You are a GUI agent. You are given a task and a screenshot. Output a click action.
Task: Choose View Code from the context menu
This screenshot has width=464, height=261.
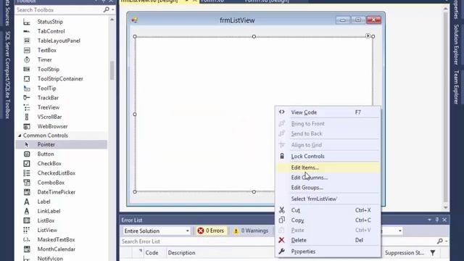[328, 112]
